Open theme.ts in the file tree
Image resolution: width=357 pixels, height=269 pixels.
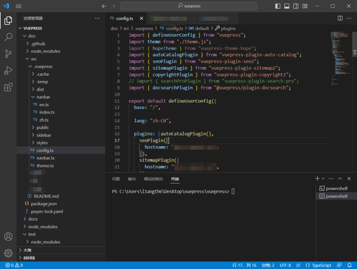pyautogui.click(x=61, y=166)
